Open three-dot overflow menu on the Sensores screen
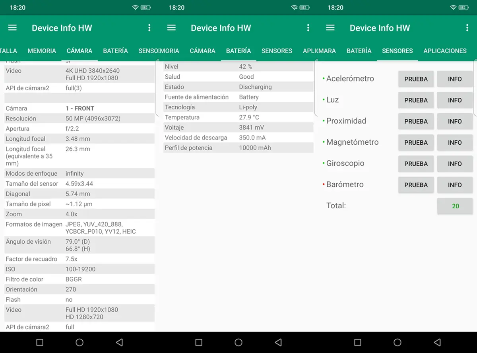The image size is (477, 353). (x=467, y=28)
